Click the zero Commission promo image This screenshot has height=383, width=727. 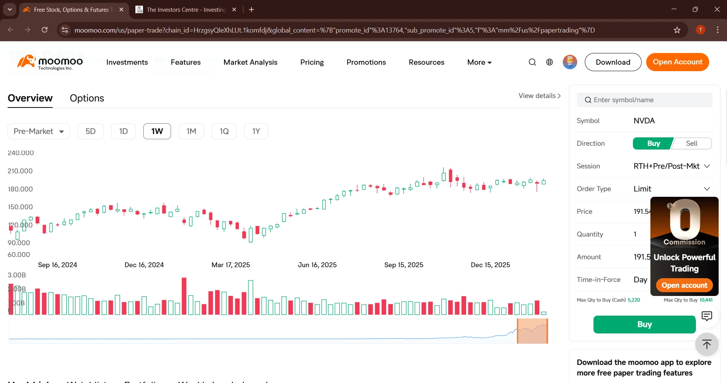(x=684, y=222)
